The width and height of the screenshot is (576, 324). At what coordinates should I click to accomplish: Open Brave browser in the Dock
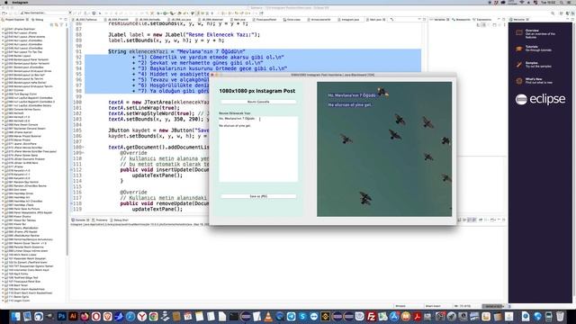pos(107,316)
